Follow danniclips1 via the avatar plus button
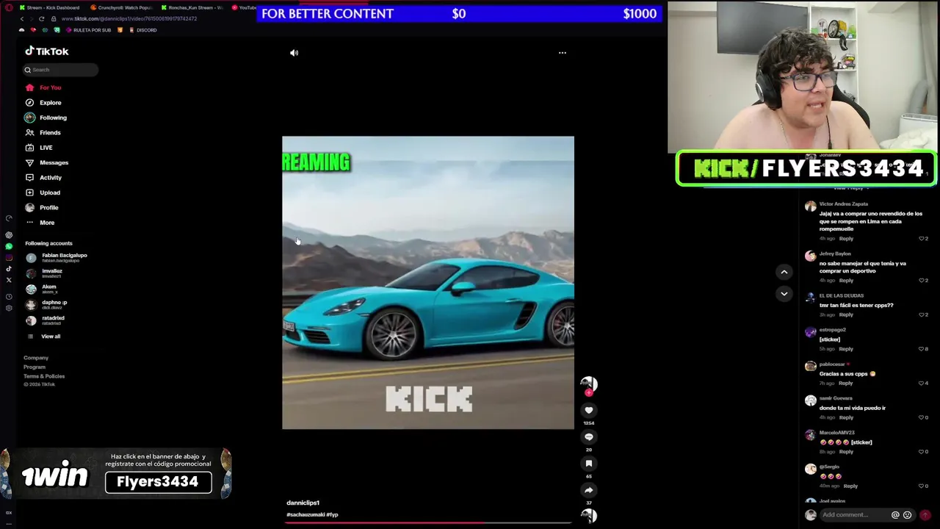 click(x=588, y=393)
